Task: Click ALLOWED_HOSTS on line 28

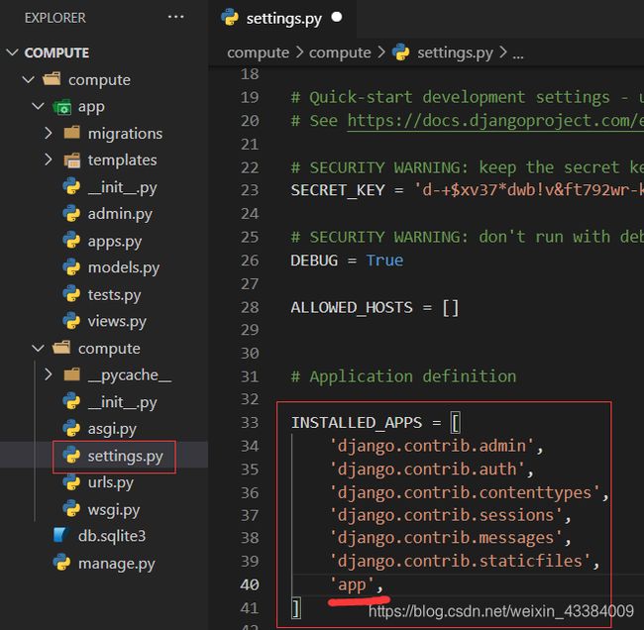Action: click(x=352, y=307)
